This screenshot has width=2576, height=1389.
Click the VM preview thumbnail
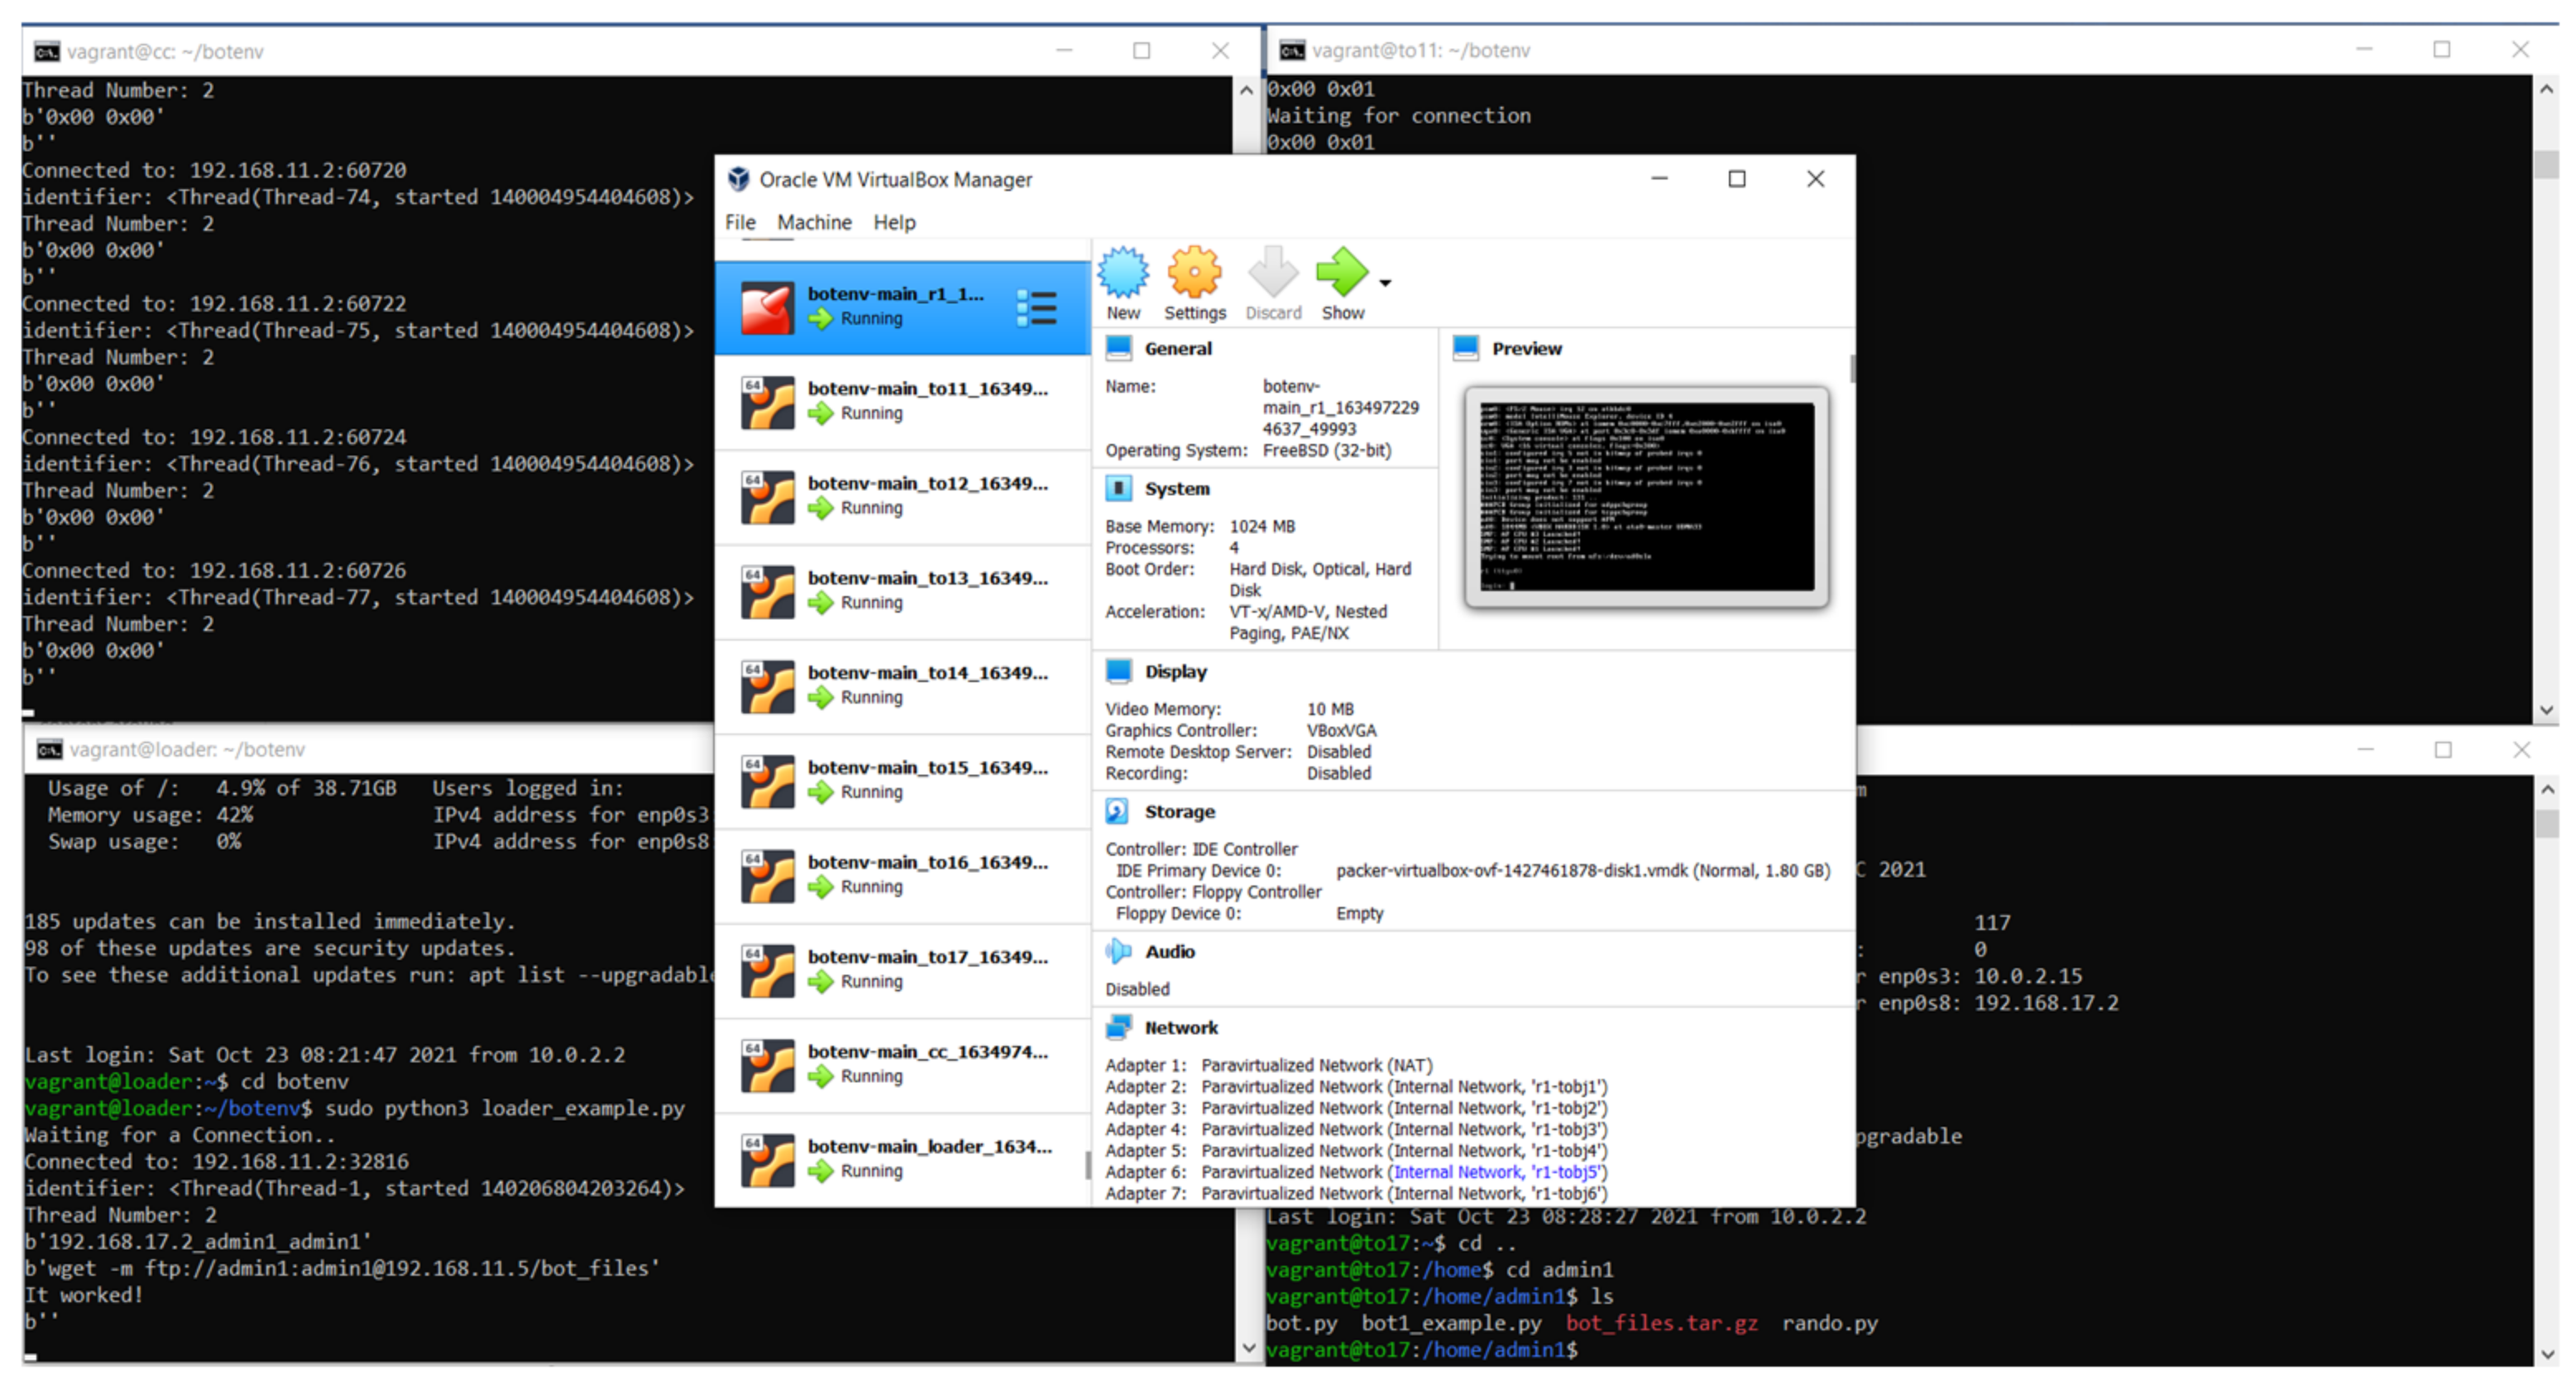tap(1645, 497)
